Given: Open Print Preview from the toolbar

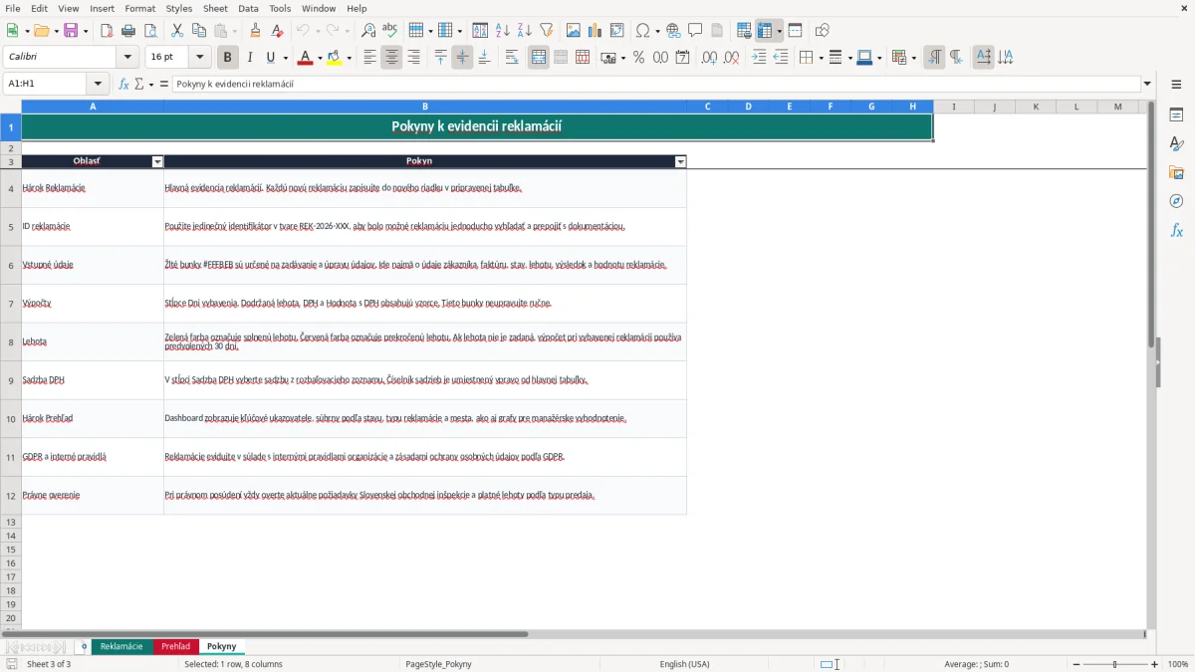Looking at the screenshot, I should pyautogui.click(x=149, y=31).
